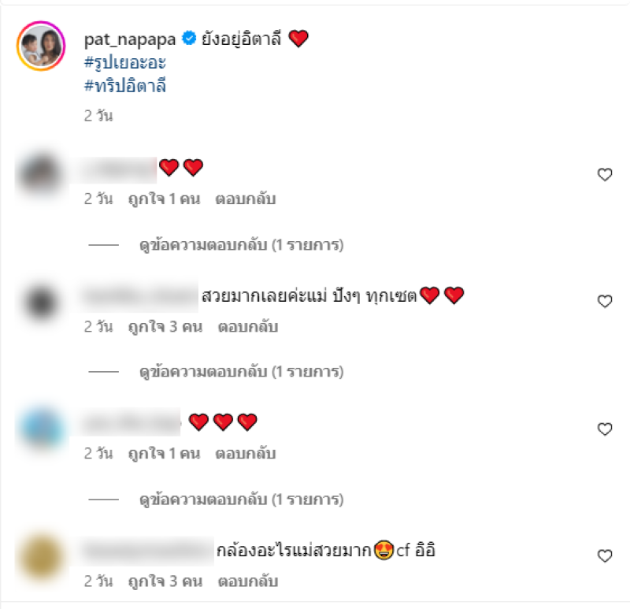Click the blue verified badge icon
This screenshot has width=630, height=609.
tap(189, 38)
